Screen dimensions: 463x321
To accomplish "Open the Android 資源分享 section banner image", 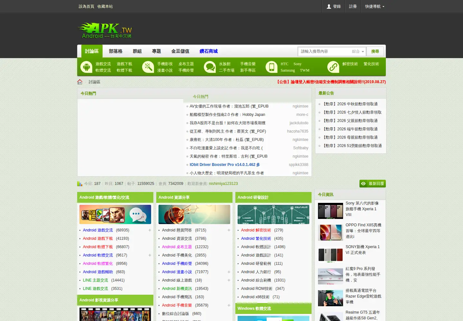I will click(x=194, y=214).
